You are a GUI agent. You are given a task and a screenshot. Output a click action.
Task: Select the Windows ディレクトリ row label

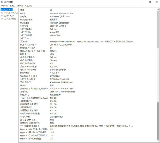28,76
